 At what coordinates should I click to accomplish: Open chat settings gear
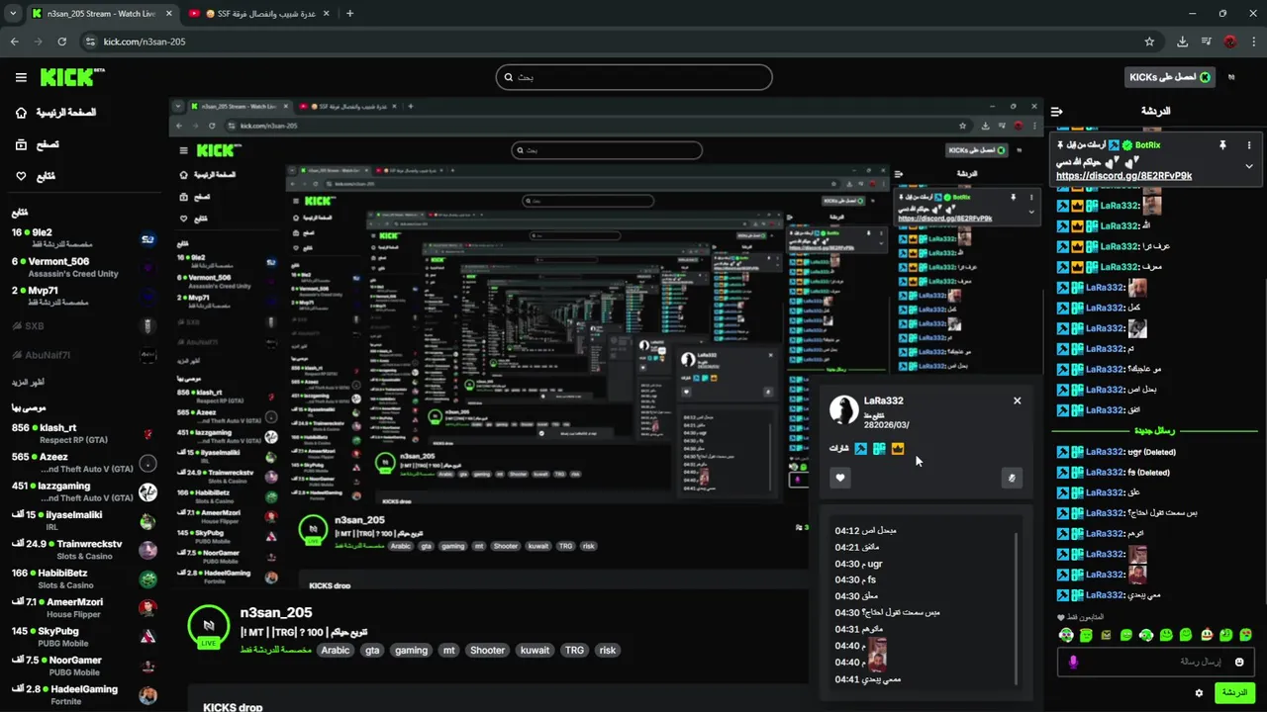[x=1199, y=693]
